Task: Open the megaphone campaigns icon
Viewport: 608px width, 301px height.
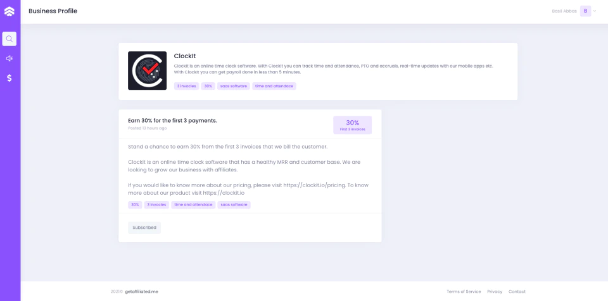Action: point(9,59)
